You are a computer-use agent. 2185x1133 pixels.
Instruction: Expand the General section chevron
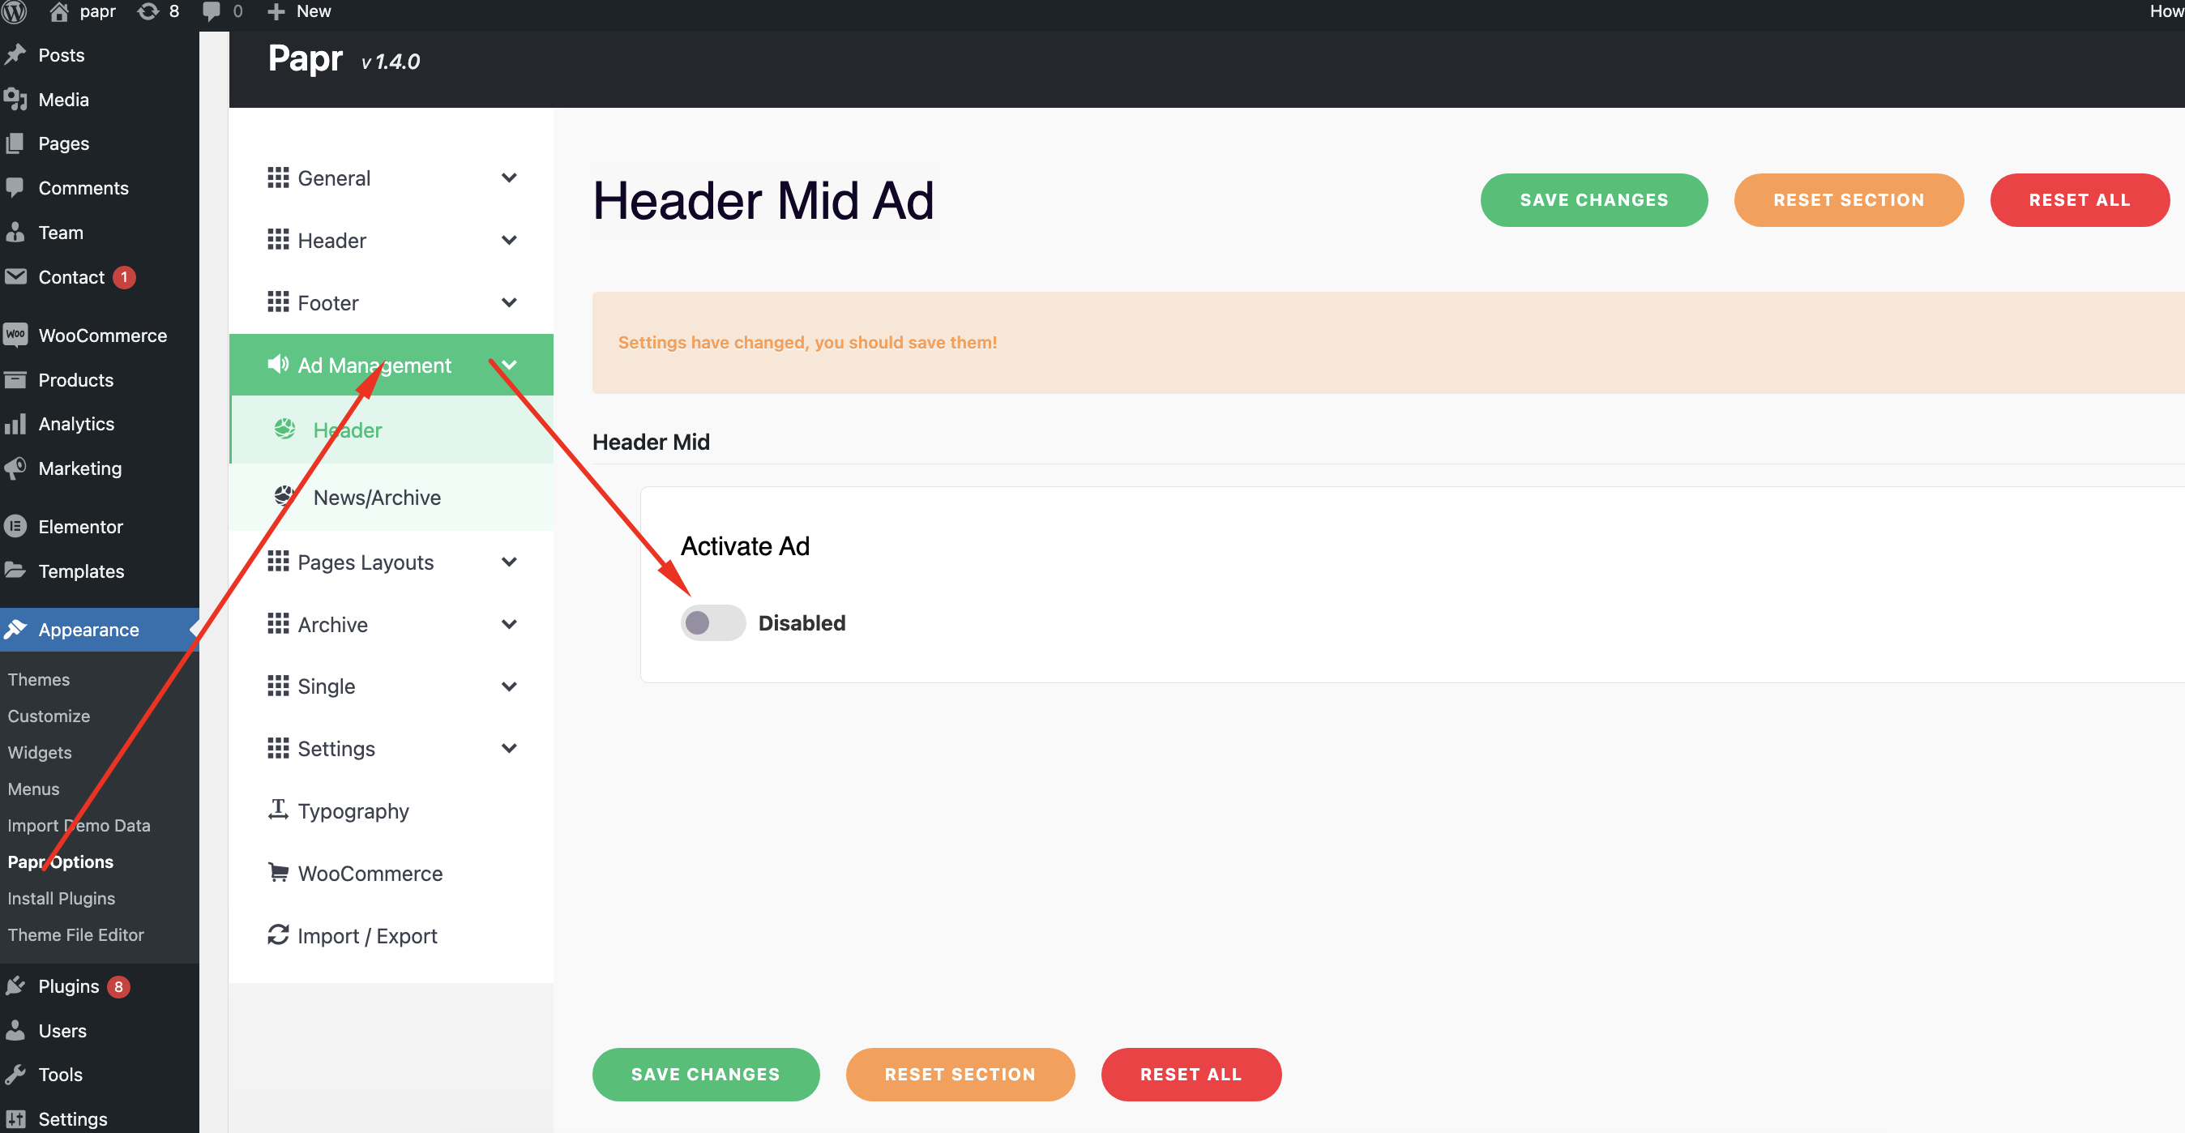coord(509,177)
